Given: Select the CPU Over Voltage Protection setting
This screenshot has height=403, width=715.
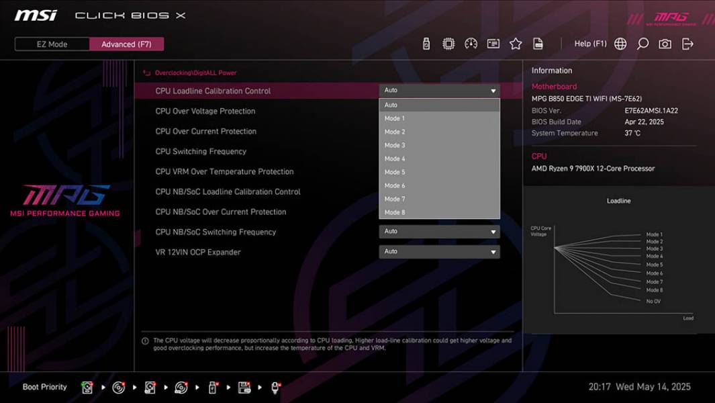Looking at the screenshot, I should 205,111.
